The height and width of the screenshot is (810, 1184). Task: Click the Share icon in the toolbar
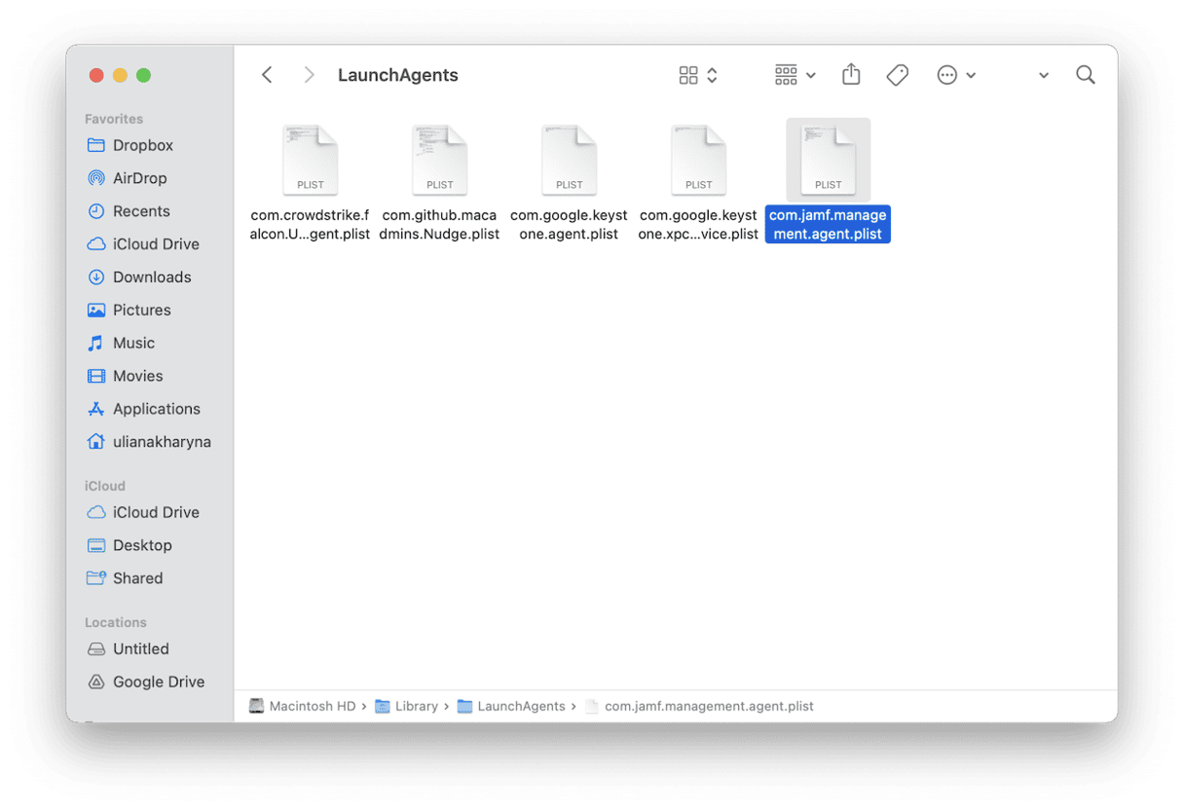click(x=851, y=75)
